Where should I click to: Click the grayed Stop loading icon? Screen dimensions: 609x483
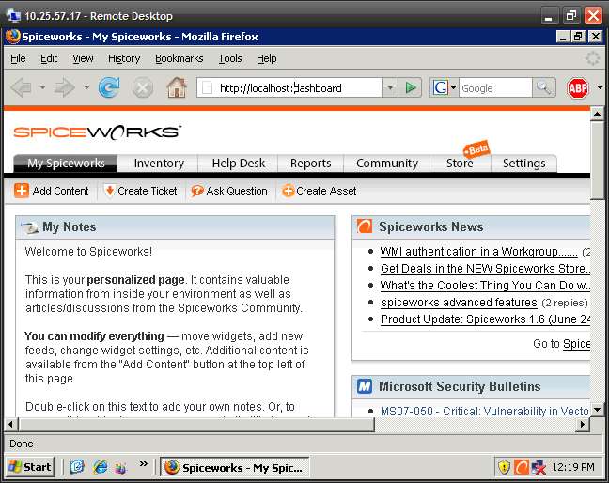click(143, 87)
